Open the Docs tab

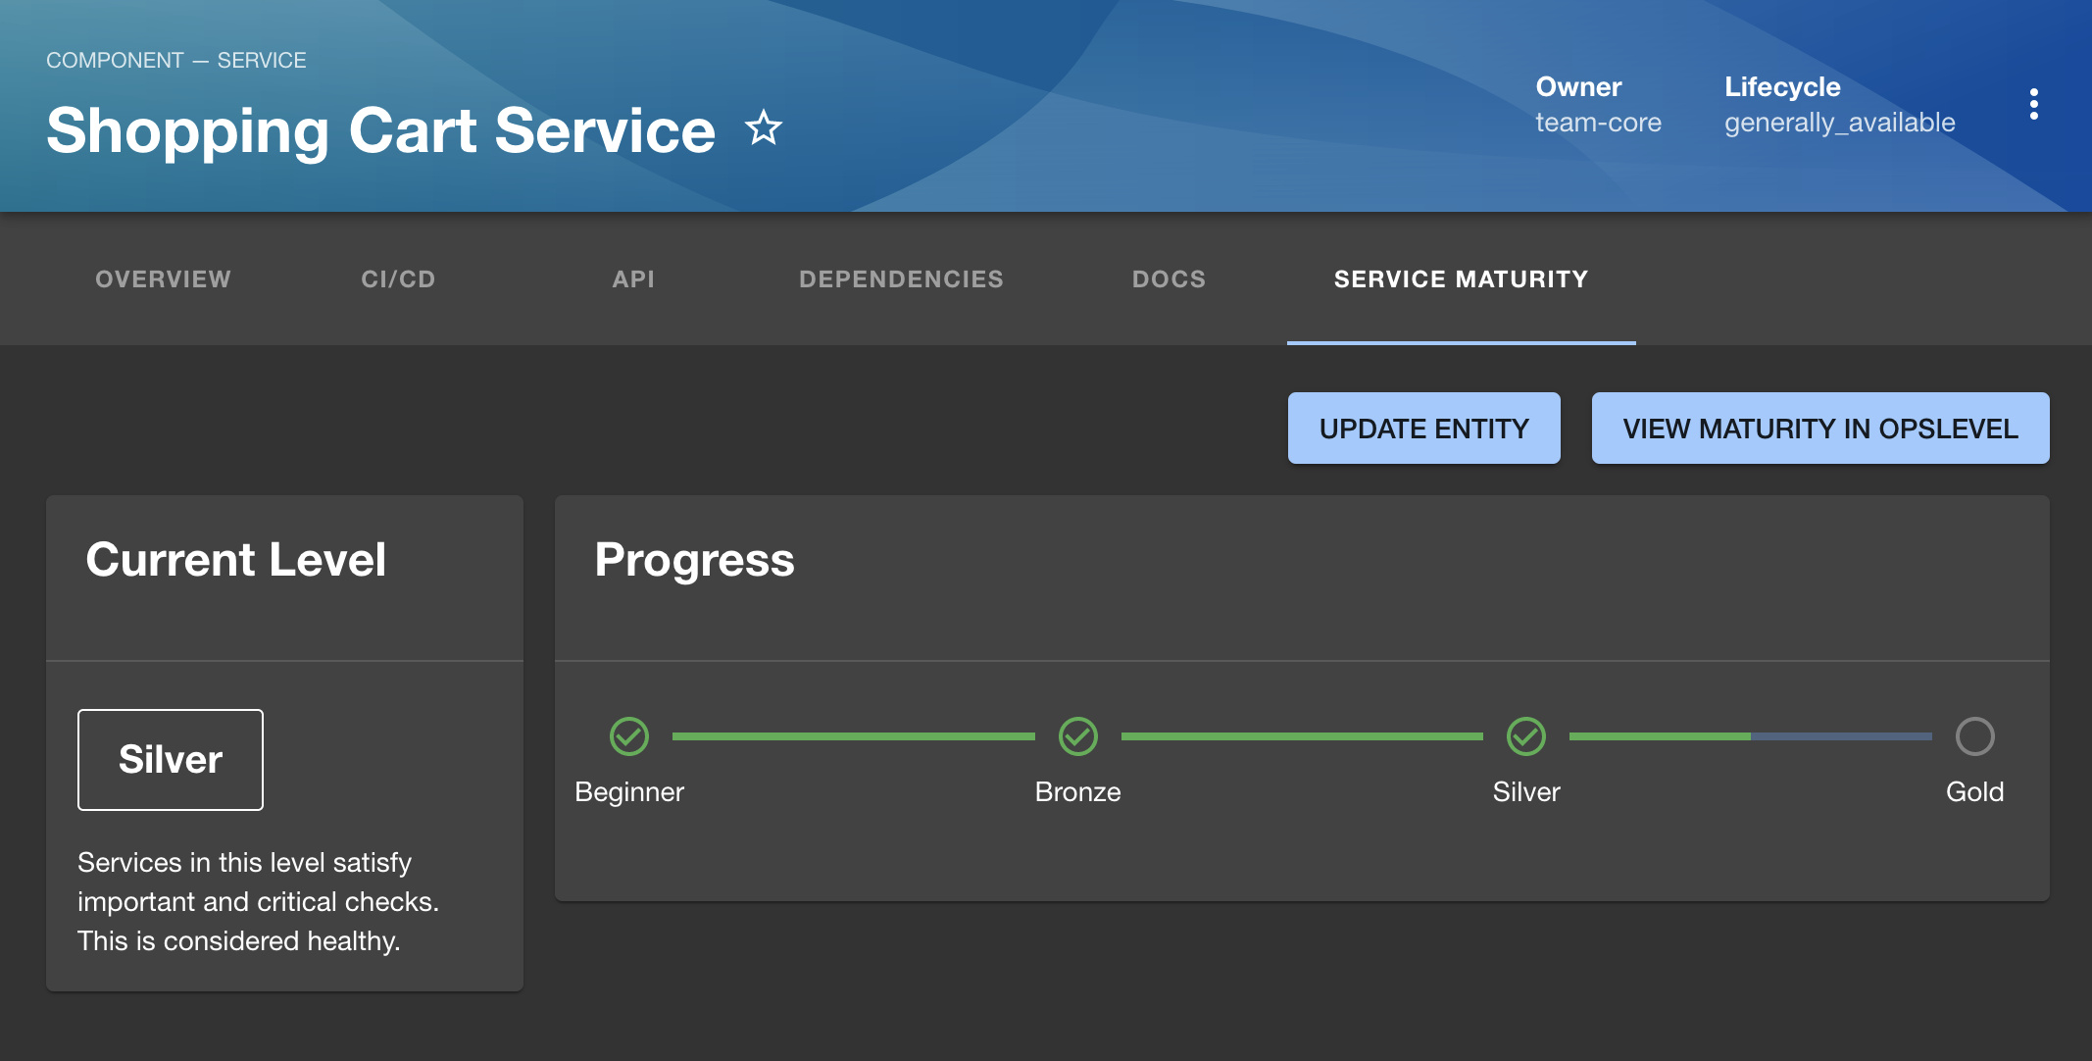pyautogui.click(x=1169, y=279)
